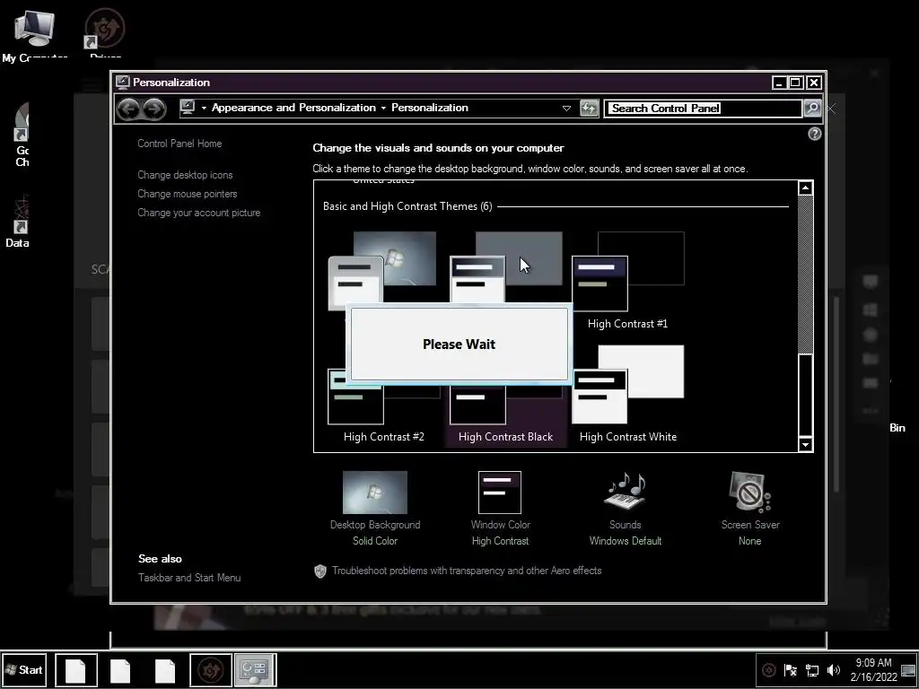Open Change desktop icons link
This screenshot has height=689, width=919.
pyautogui.click(x=185, y=175)
